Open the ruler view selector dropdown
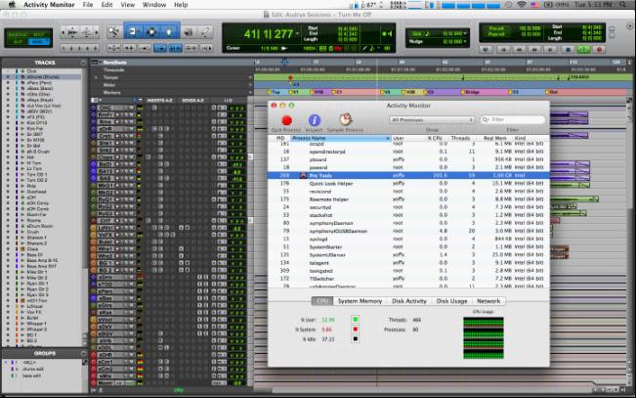This screenshot has height=398, width=636. [x=96, y=63]
